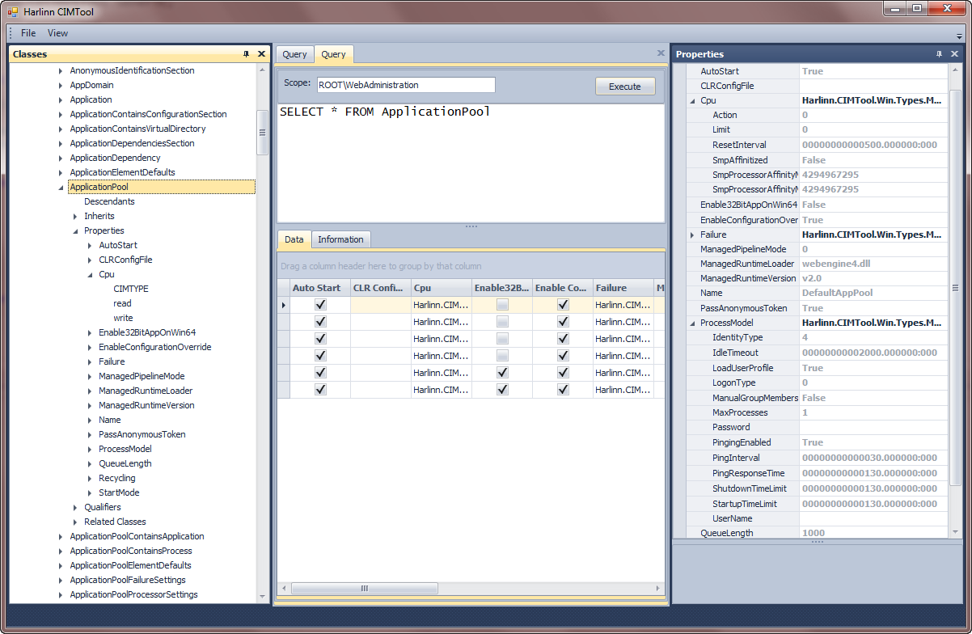Screen dimensions: 972x634
Task: Expand the Failure group in Properties panel
Action: 692,235
